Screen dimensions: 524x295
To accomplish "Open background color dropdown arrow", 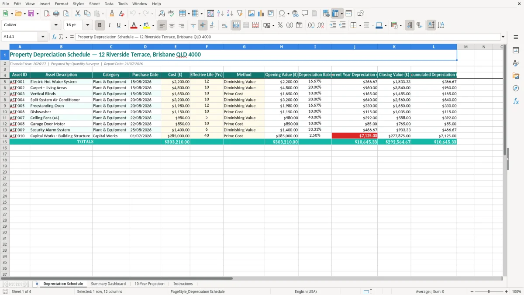I will [153, 25].
